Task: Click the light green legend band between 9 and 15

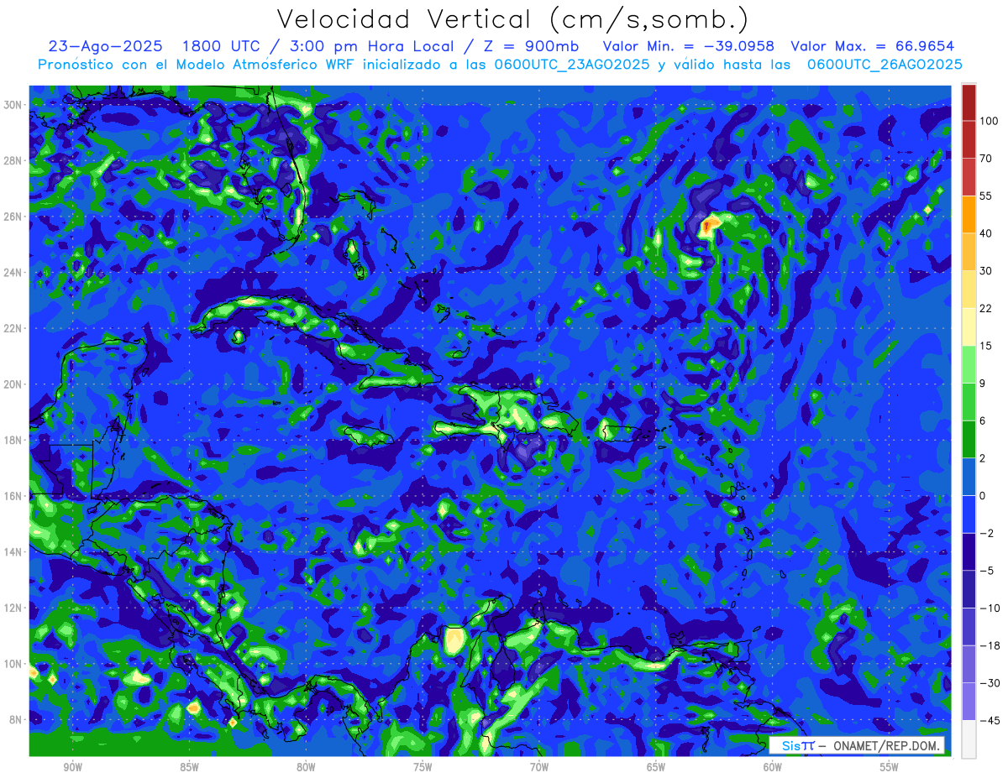Action: coord(969,364)
